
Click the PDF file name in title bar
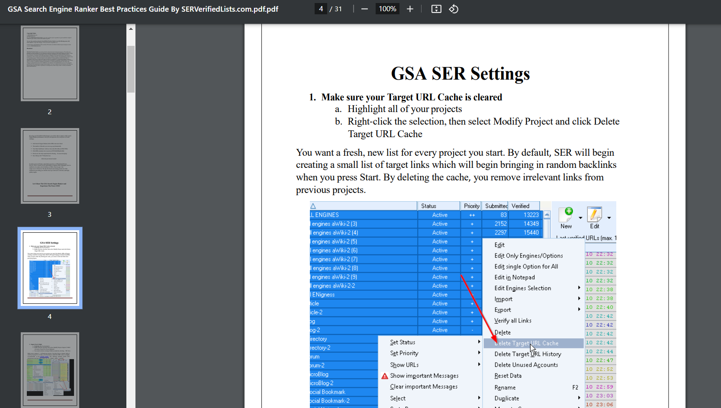(143, 9)
